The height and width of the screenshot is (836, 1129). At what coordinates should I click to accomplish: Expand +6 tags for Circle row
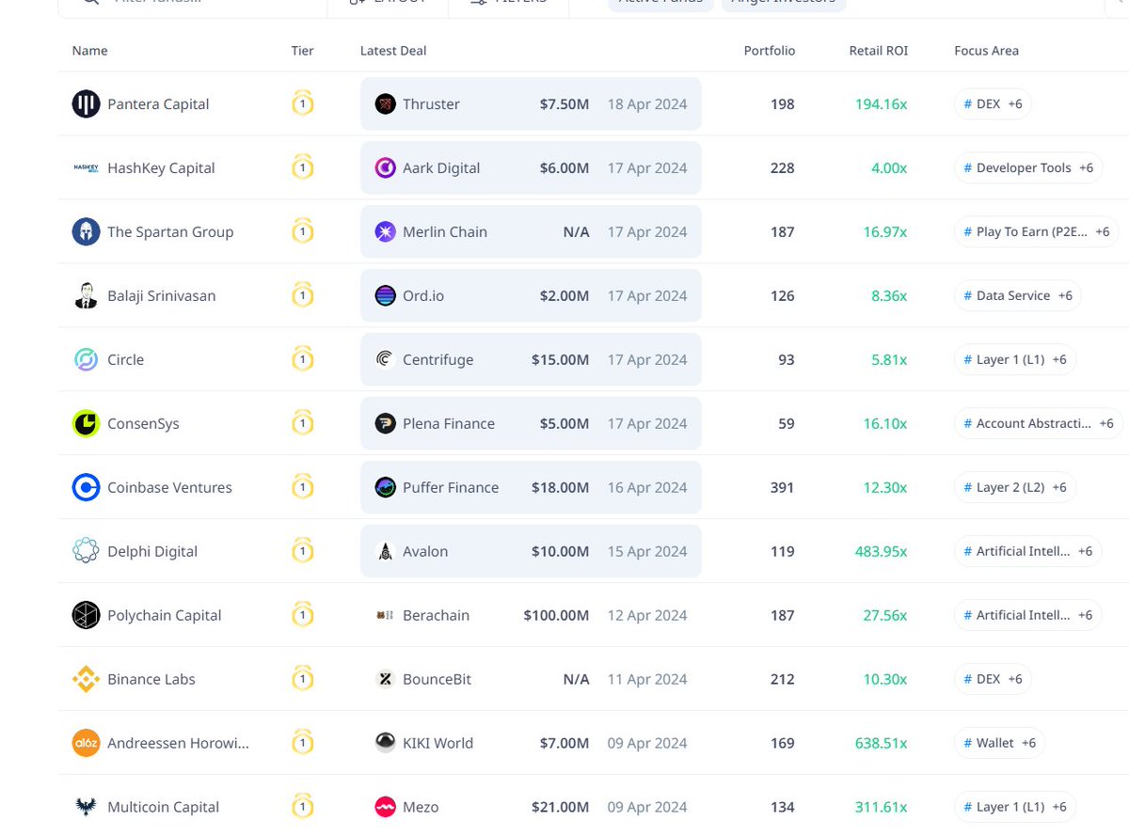1059,360
